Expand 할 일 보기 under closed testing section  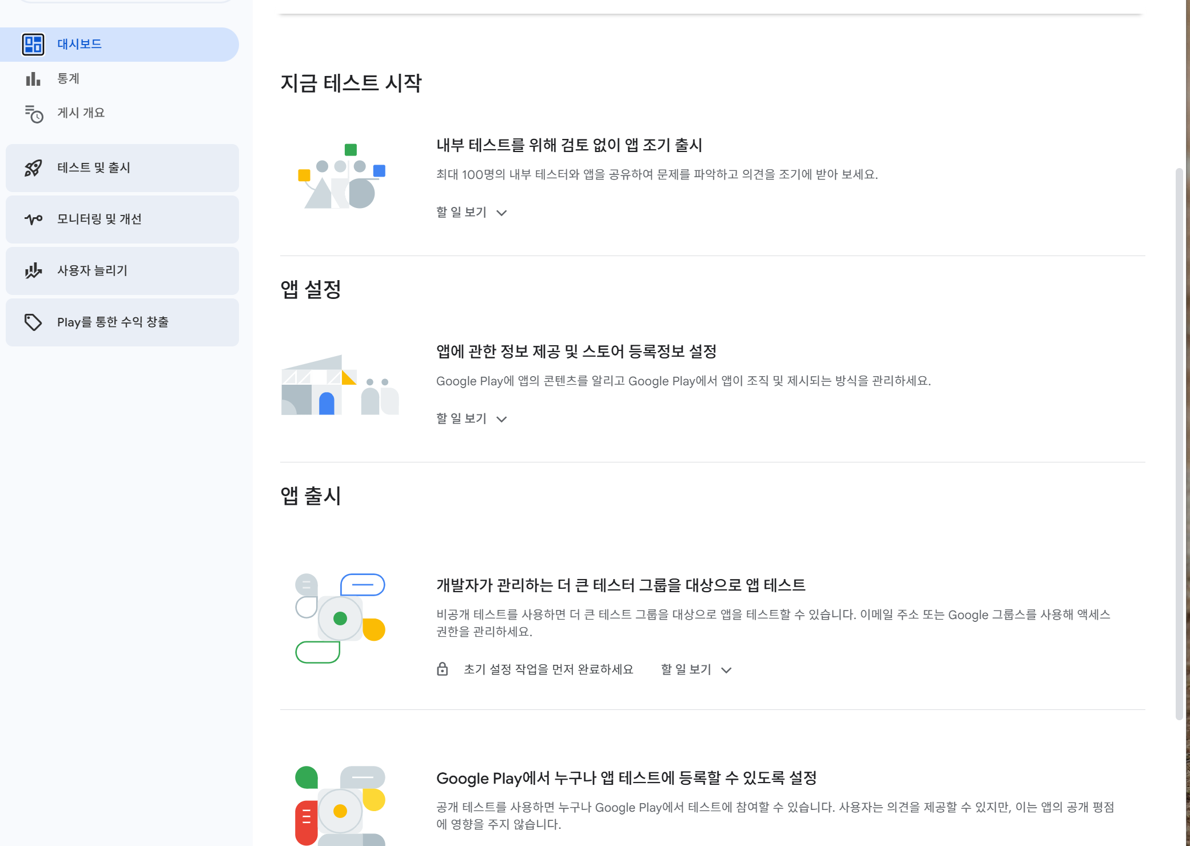(696, 669)
